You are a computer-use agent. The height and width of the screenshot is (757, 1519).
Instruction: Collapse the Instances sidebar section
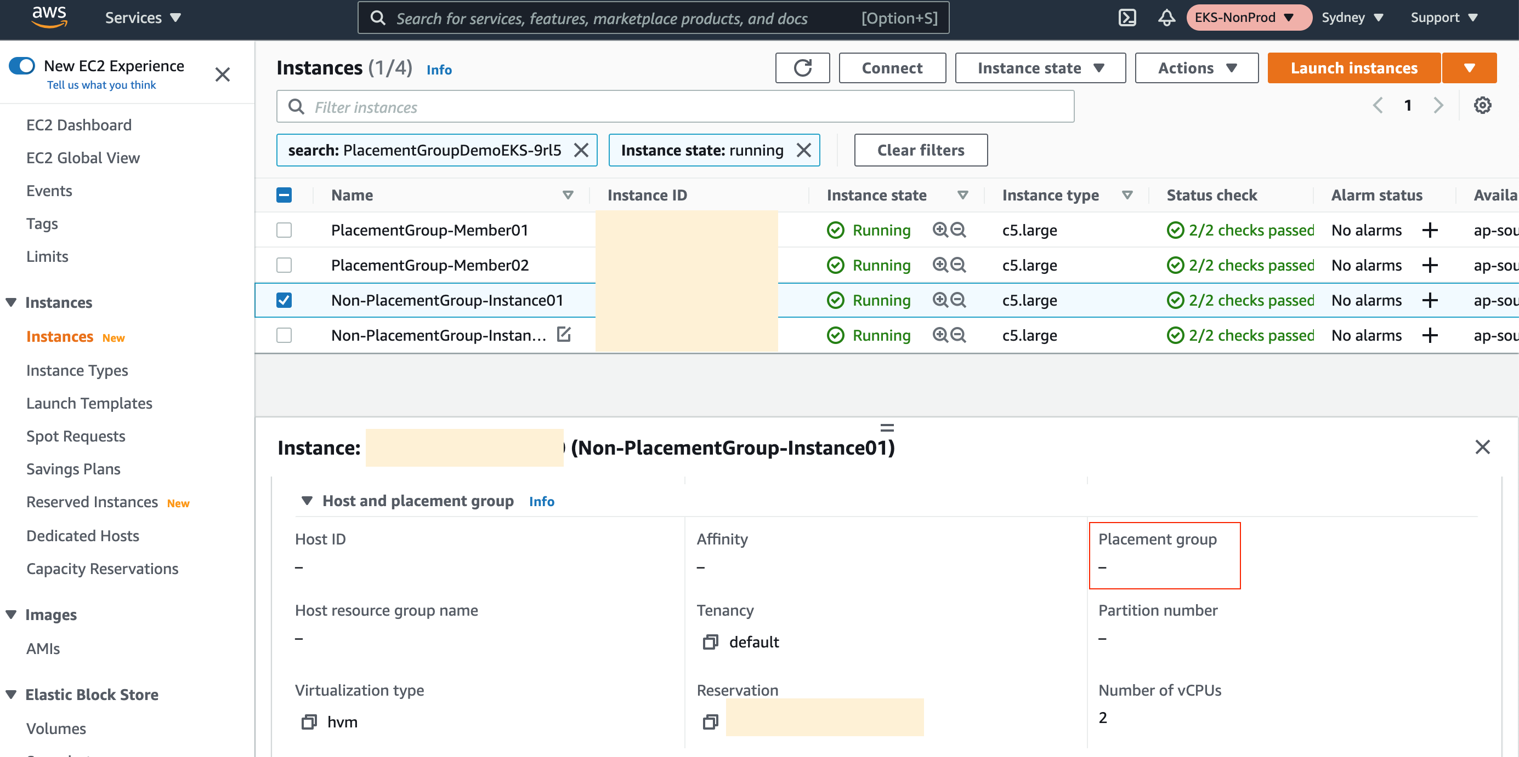(x=11, y=302)
